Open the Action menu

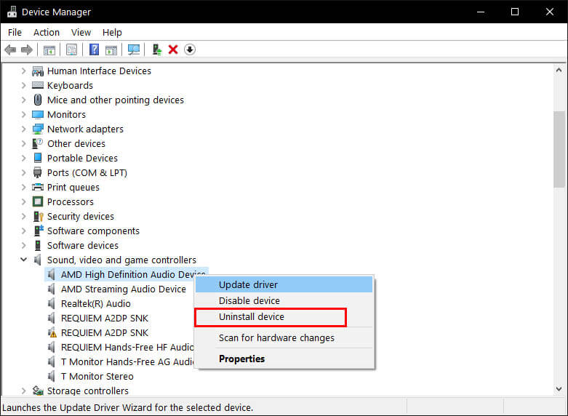[47, 33]
